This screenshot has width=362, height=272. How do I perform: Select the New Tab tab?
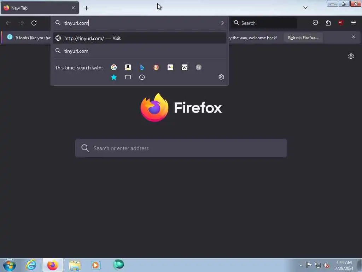pyautogui.click(x=40, y=8)
